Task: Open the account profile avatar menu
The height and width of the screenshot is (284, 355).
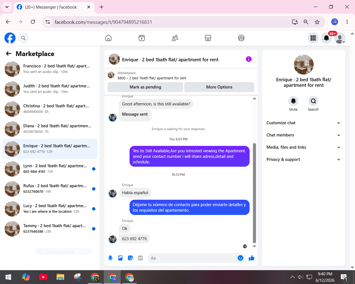Action: click(340, 38)
